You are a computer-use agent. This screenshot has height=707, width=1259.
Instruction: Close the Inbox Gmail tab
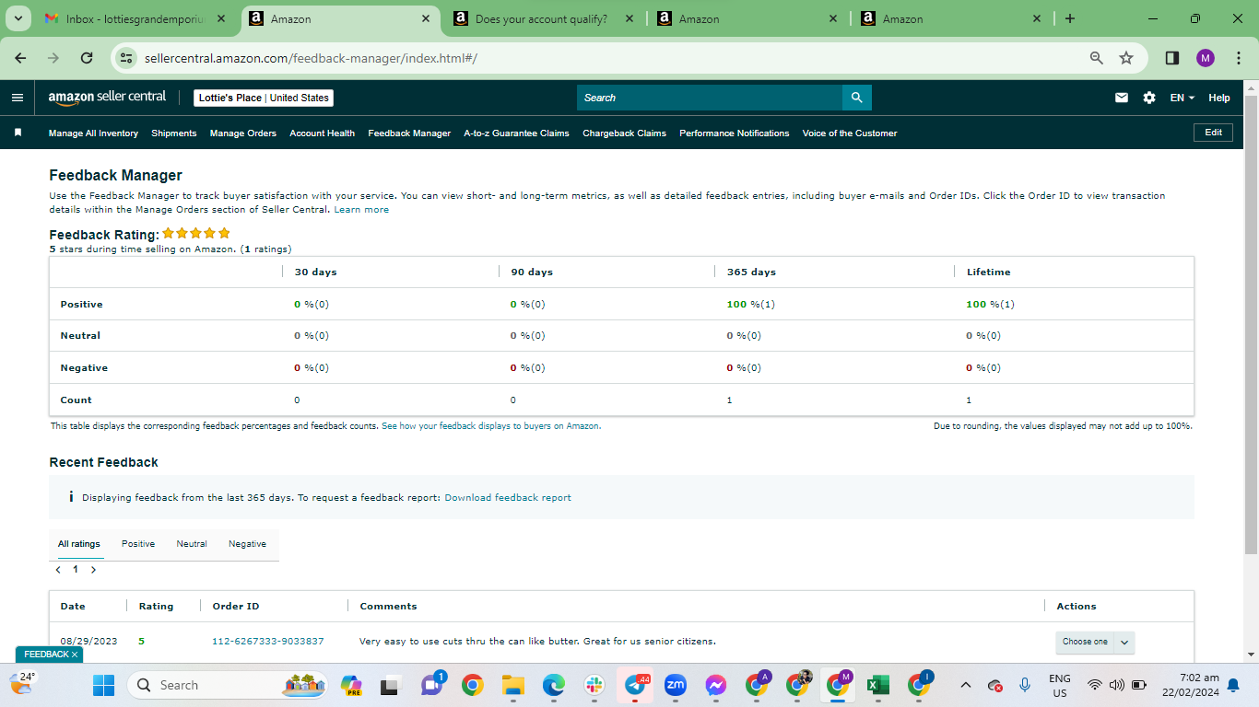coord(220,18)
